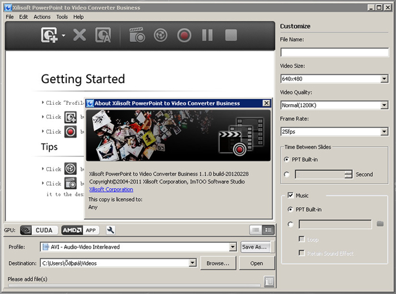Minimize the main application window
This screenshot has height=294, width=396.
tap(371, 7)
